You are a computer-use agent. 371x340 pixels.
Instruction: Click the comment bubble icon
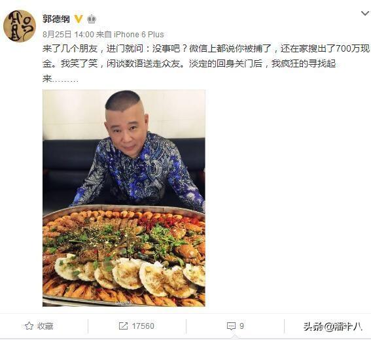coord(231,326)
